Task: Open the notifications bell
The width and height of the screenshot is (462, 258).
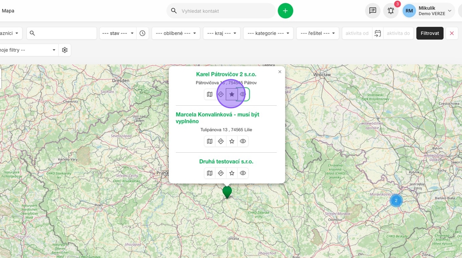Action: pos(391,11)
